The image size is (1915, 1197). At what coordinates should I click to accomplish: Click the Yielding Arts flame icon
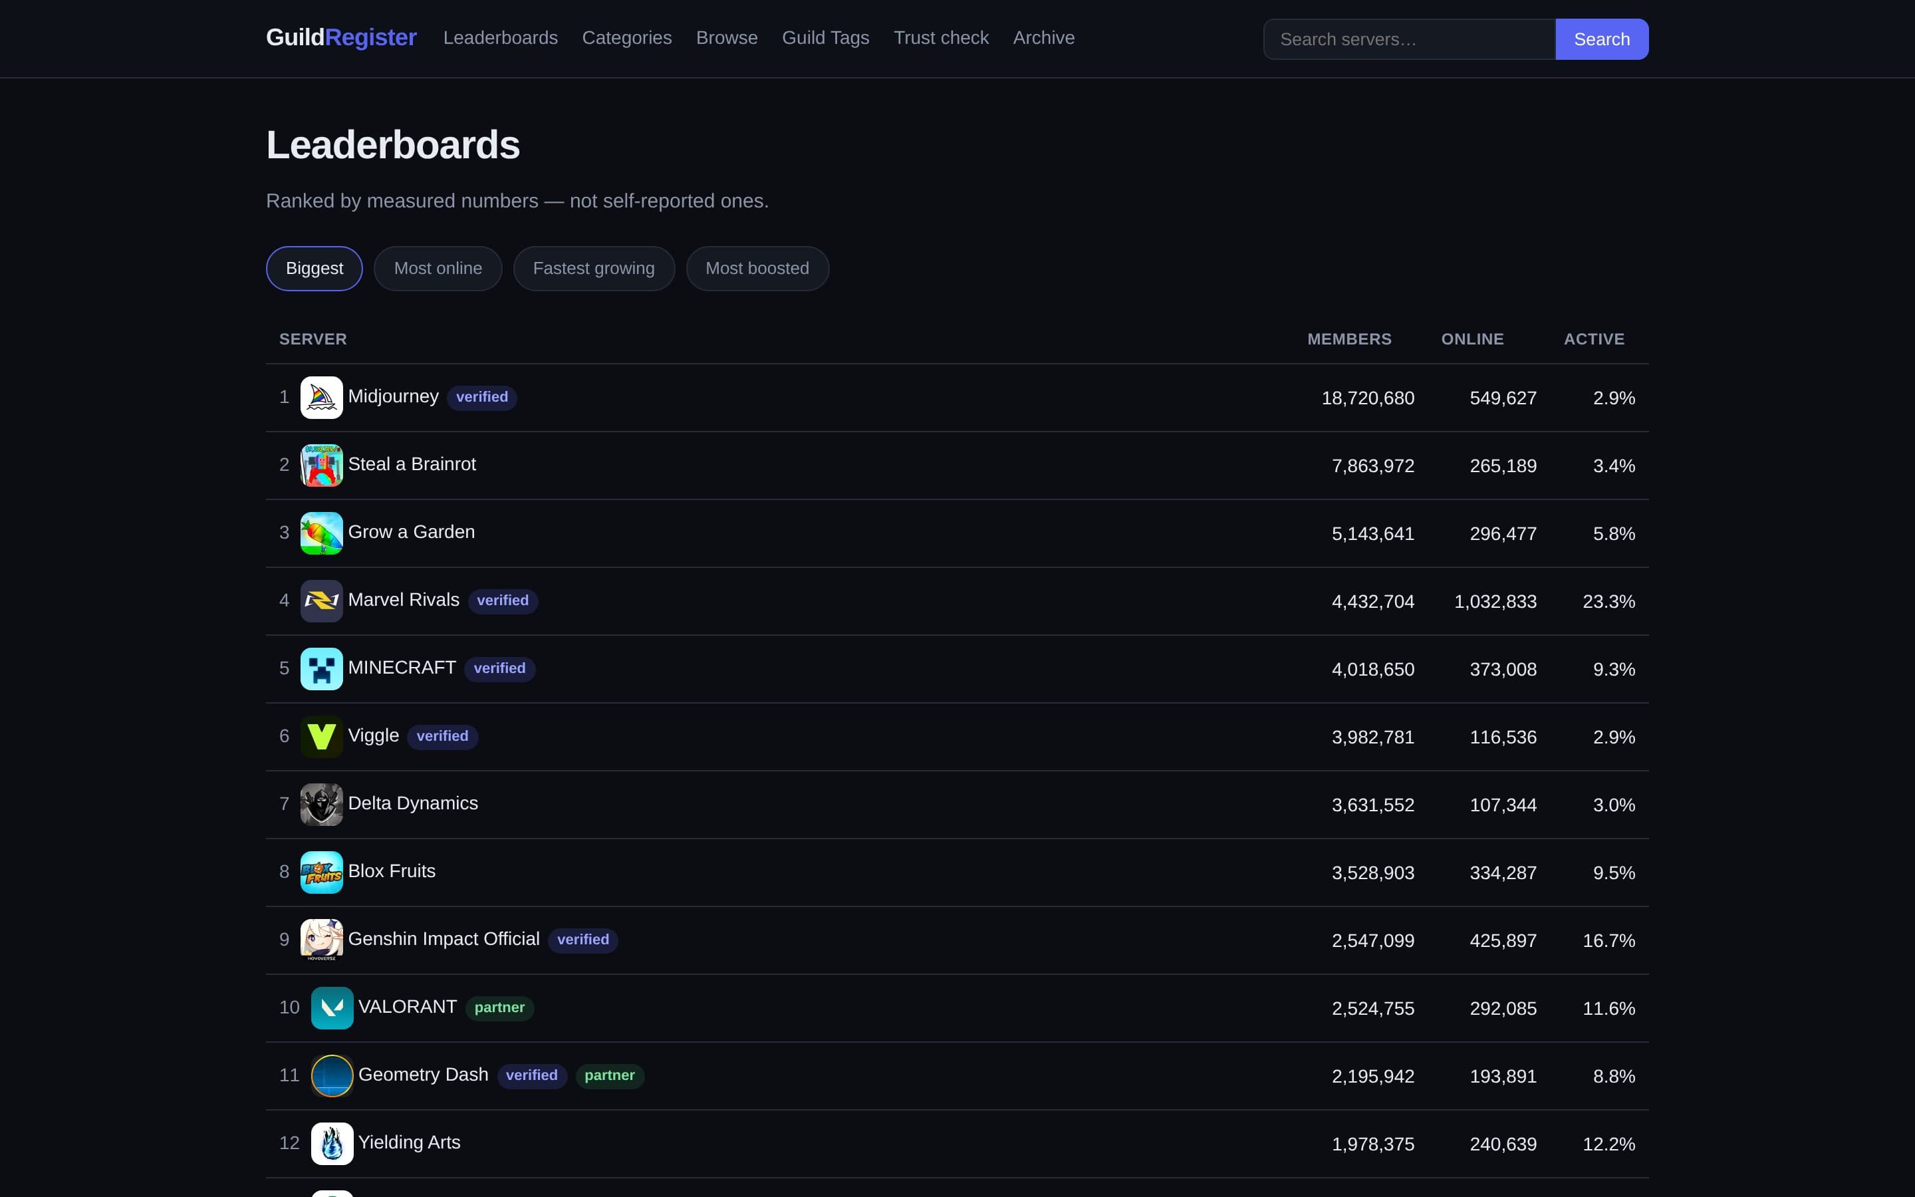[332, 1144]
